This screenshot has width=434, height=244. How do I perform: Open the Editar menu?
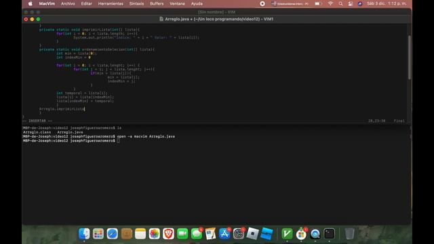(x=86, y=3)
